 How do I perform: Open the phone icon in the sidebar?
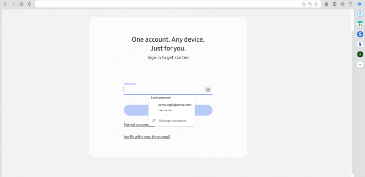point(360,13)
